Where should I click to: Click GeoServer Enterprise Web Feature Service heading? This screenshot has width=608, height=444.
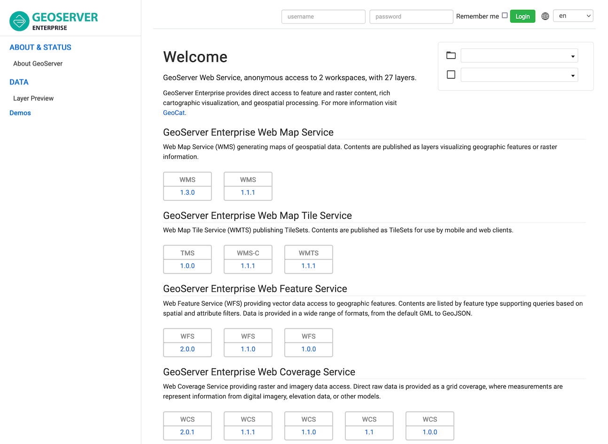click(x=255, y=289)
